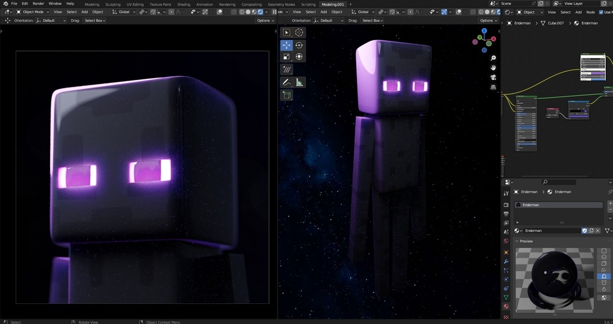Choose the 3D Cursor tool
The width and height of the screenshot is (613, 324).
tap(299, 32)
